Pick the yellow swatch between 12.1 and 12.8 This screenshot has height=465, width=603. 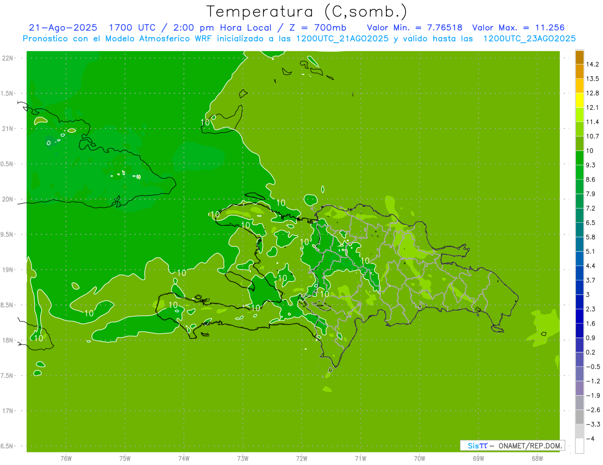click(x=579, y=100)
